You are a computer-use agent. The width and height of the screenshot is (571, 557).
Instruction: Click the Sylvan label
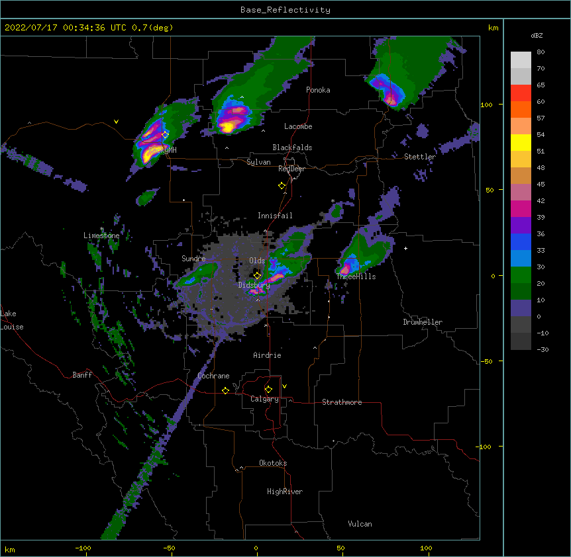pyautogui.click(x=258, y=162)
